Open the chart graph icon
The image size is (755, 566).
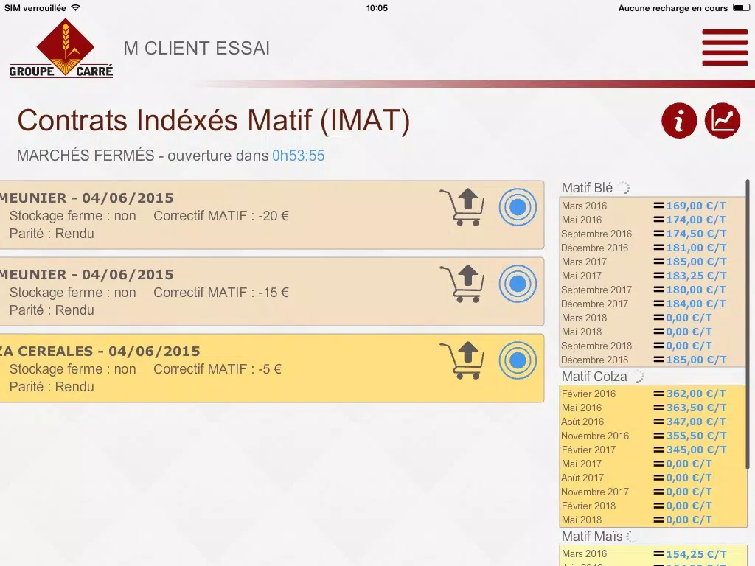(723, 120)
